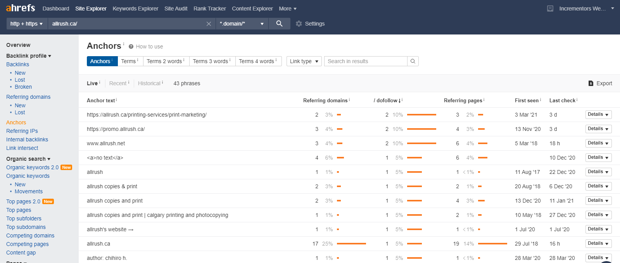Viewport: 620px width, 263px height.
Task: Submit the Search in results query
Action: coord(413,61)
